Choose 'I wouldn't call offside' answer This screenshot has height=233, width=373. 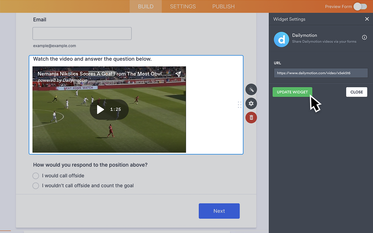click(36, 186)
